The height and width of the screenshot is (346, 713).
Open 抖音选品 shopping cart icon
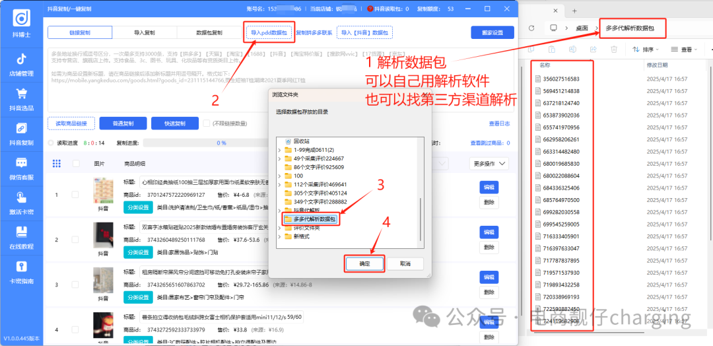click(21, 94)
